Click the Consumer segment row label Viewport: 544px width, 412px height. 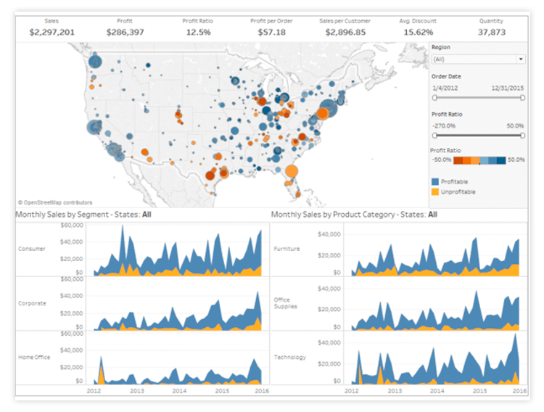[31, 249]
